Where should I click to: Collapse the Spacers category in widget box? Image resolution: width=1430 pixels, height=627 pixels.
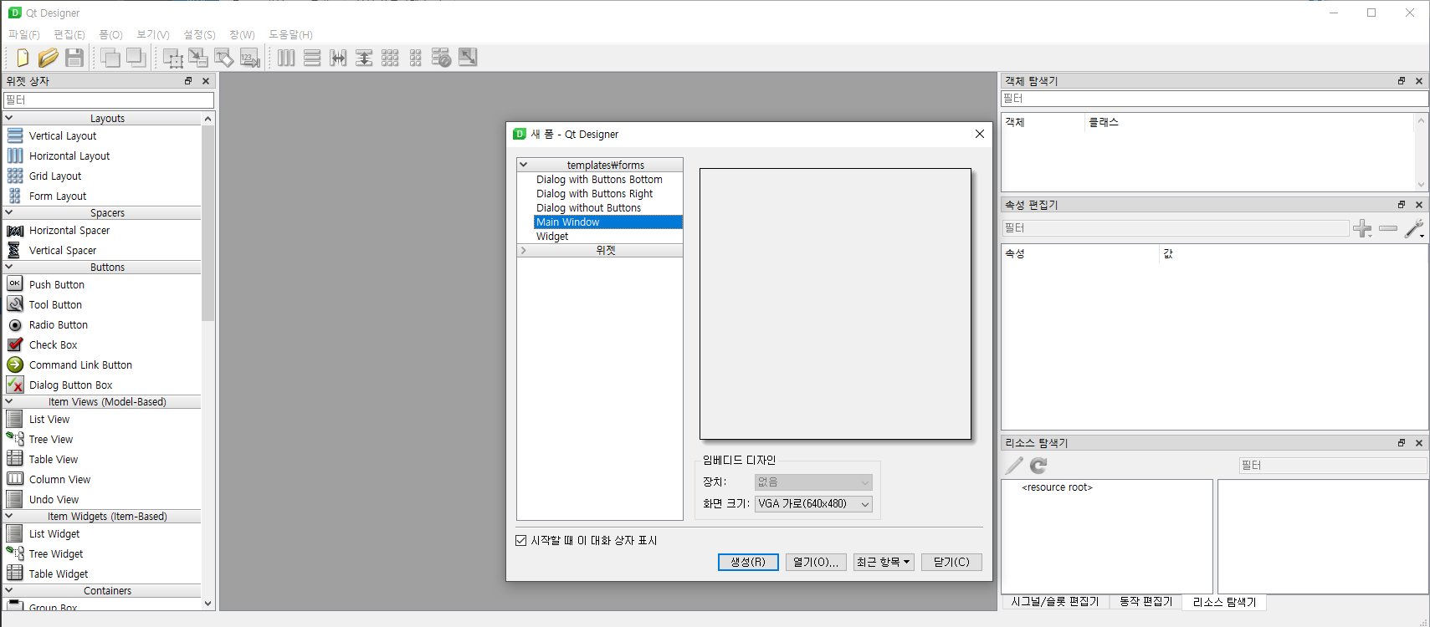9,213
